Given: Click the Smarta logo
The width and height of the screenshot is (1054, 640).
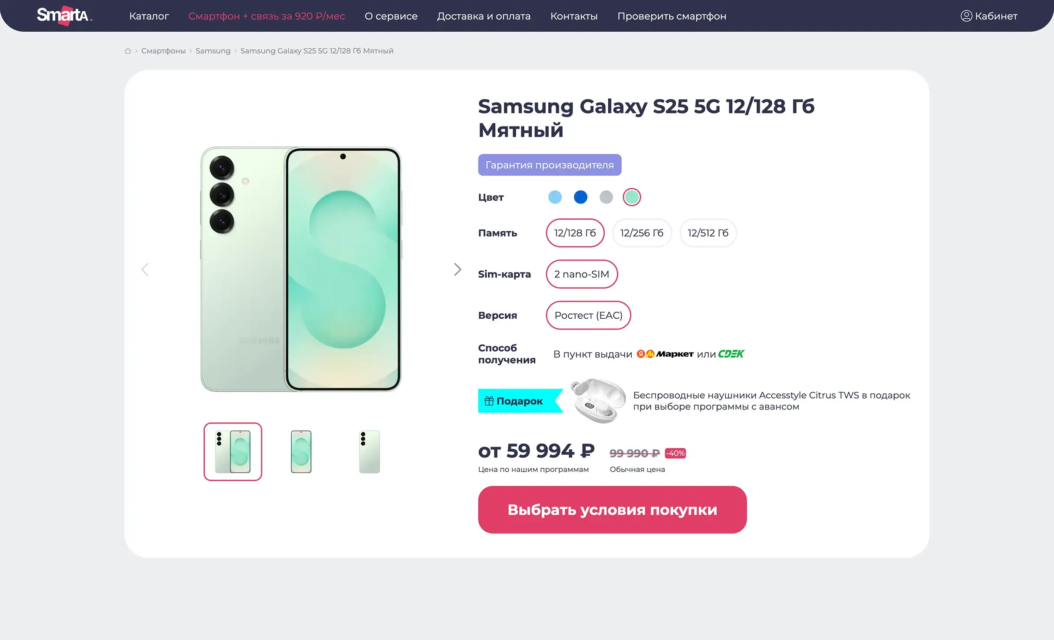Looking at the screenshot, I should click(64, 15).
